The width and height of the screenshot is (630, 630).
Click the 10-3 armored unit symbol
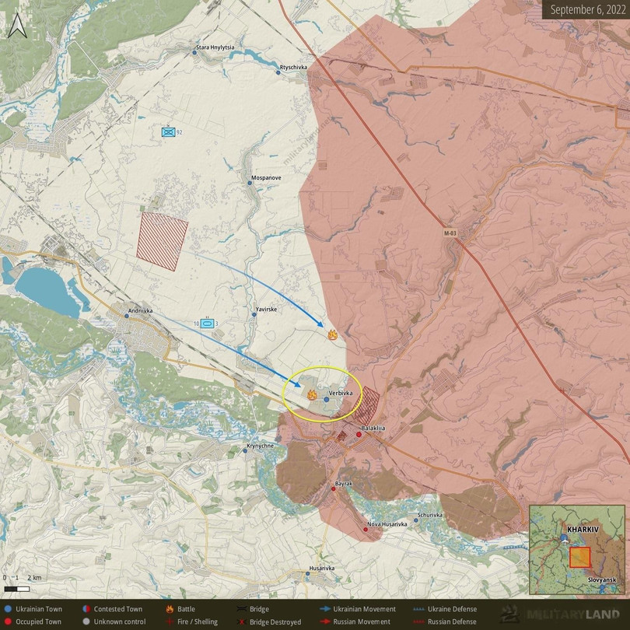207,323
